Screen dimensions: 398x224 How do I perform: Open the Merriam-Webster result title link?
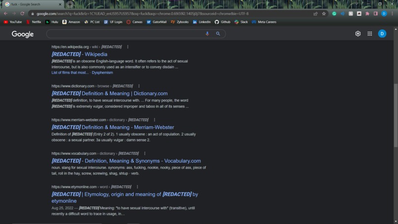[113, 127]
